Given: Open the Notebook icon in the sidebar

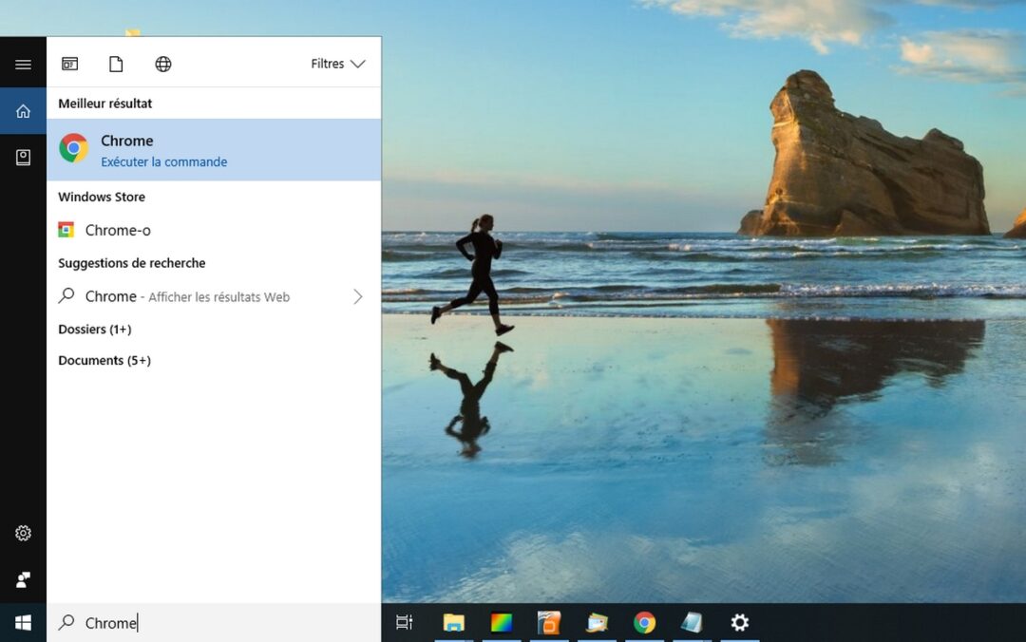Looking at the screenshot, I should 23,158.
